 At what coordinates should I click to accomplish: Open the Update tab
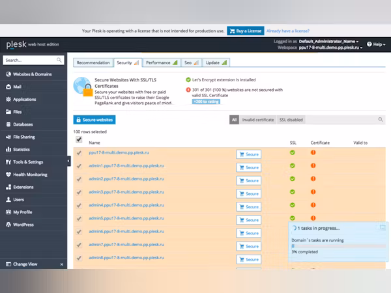click(216, 63)
